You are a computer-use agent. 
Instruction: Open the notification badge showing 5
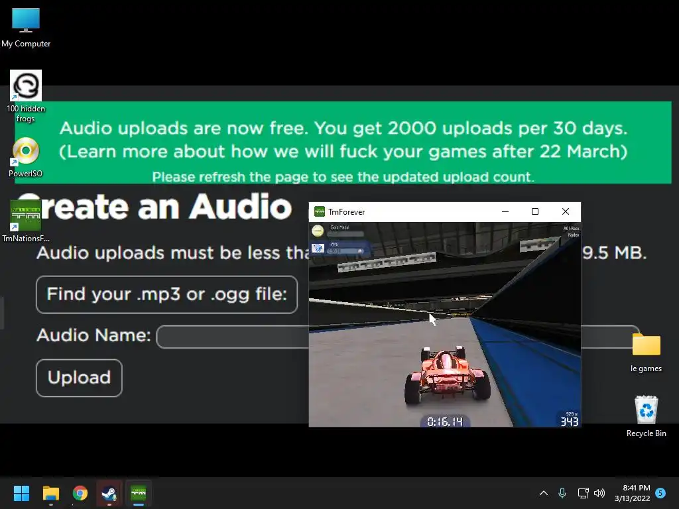(660, 493)
